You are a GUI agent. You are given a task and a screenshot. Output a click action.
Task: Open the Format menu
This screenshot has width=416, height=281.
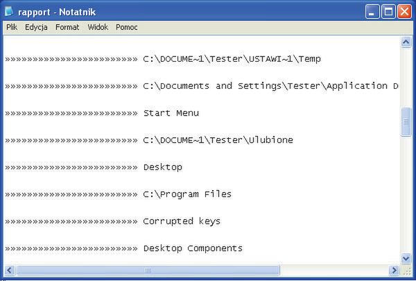[x=67, y=27]
